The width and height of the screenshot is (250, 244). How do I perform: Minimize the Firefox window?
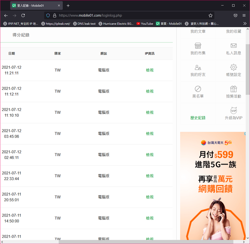[x=223, y=6]
